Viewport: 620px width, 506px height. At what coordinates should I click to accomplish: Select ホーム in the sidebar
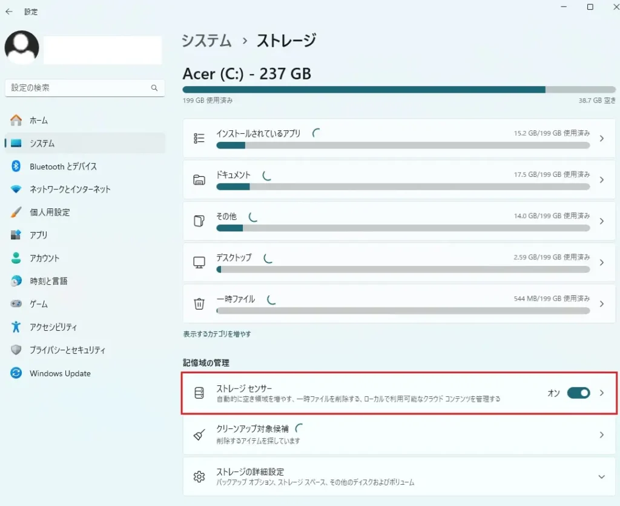click(85, 120)
